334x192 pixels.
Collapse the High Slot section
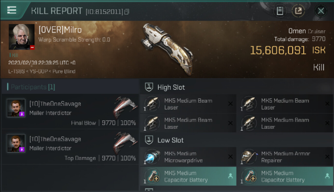pyautogui.click(x=149, y=87)
